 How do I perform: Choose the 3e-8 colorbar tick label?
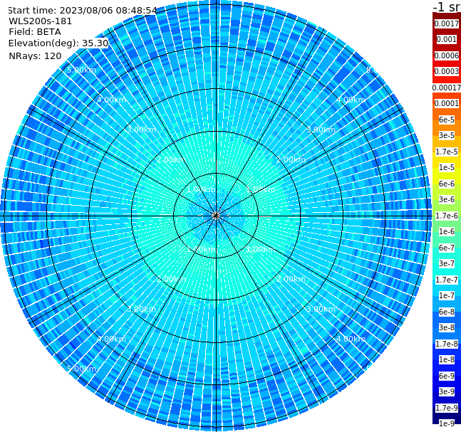point(447,327)
